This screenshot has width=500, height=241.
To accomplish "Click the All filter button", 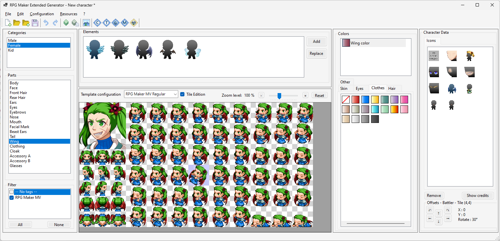I will [x=20, y=224].
